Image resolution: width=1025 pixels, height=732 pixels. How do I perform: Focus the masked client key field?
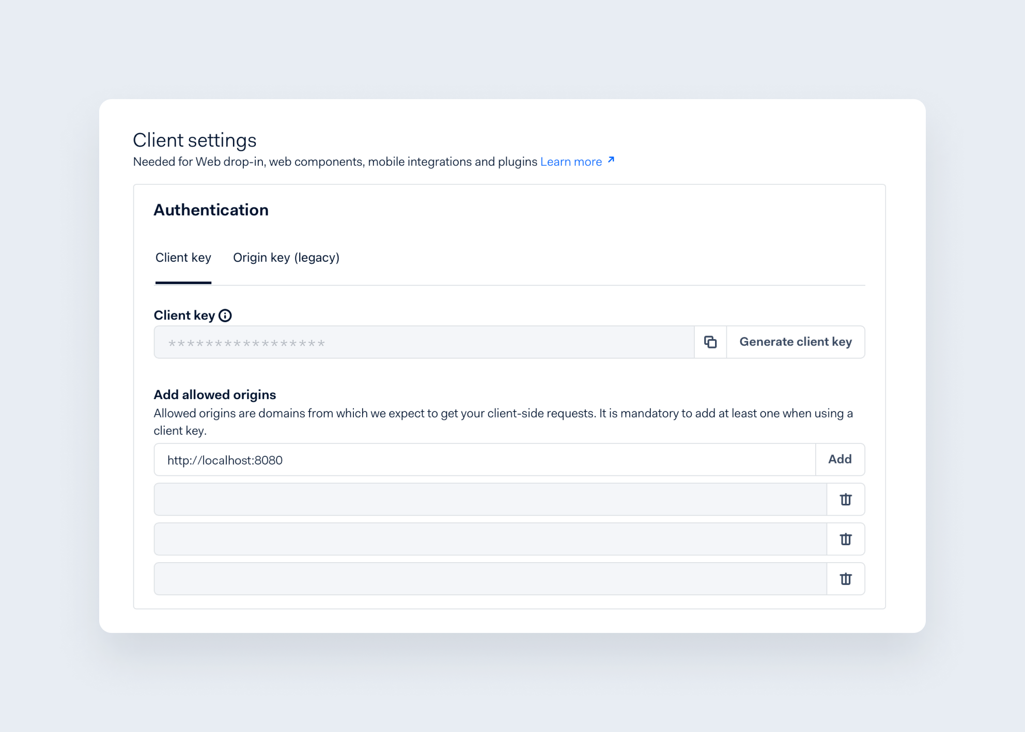click(x=424, y=342)
